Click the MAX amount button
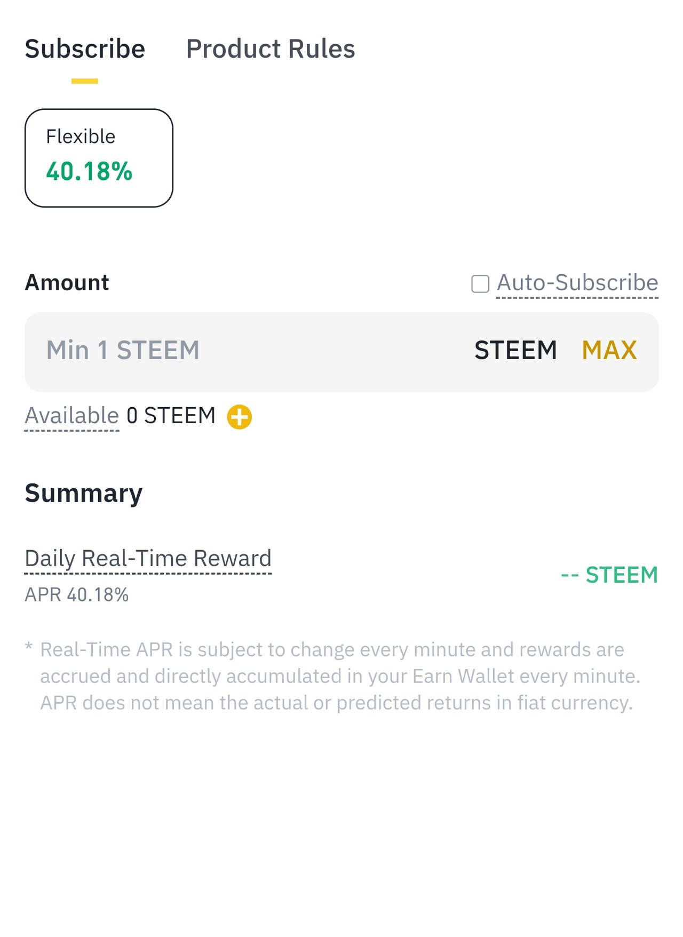The height and width of the screenshot is (937, 683). pos(609,351)
